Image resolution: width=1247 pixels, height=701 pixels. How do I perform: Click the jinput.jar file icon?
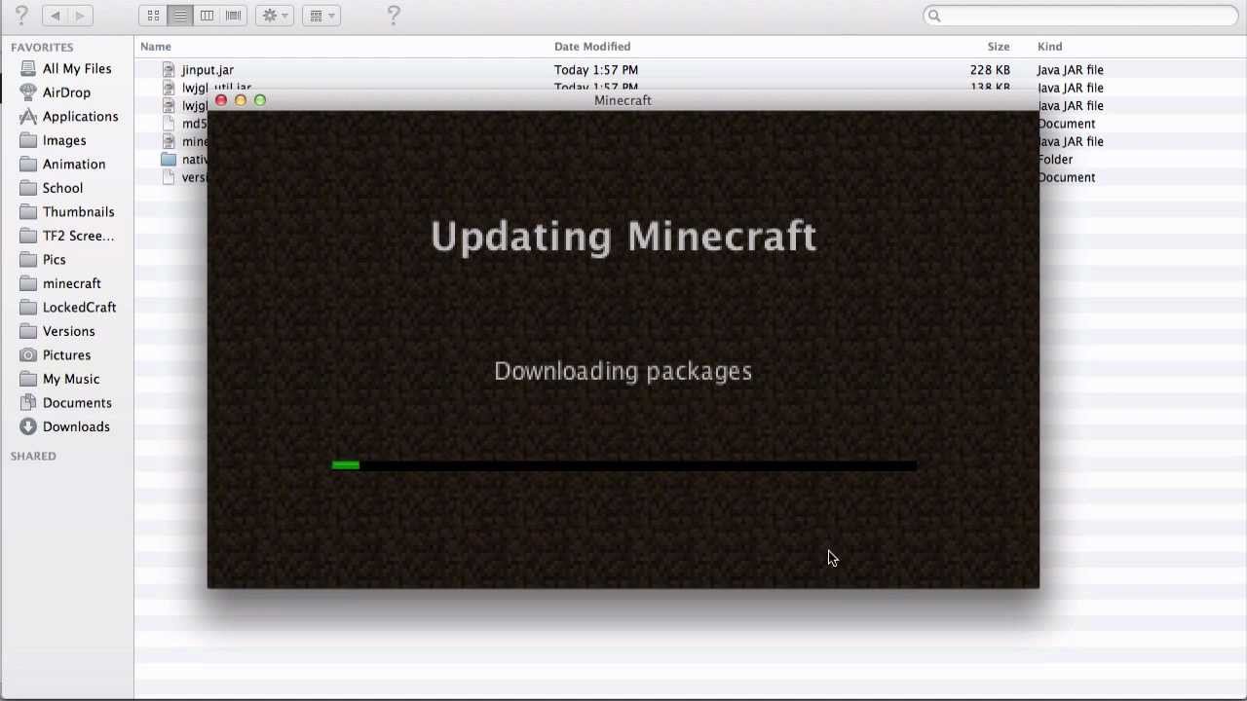click(x=169, y=70)
